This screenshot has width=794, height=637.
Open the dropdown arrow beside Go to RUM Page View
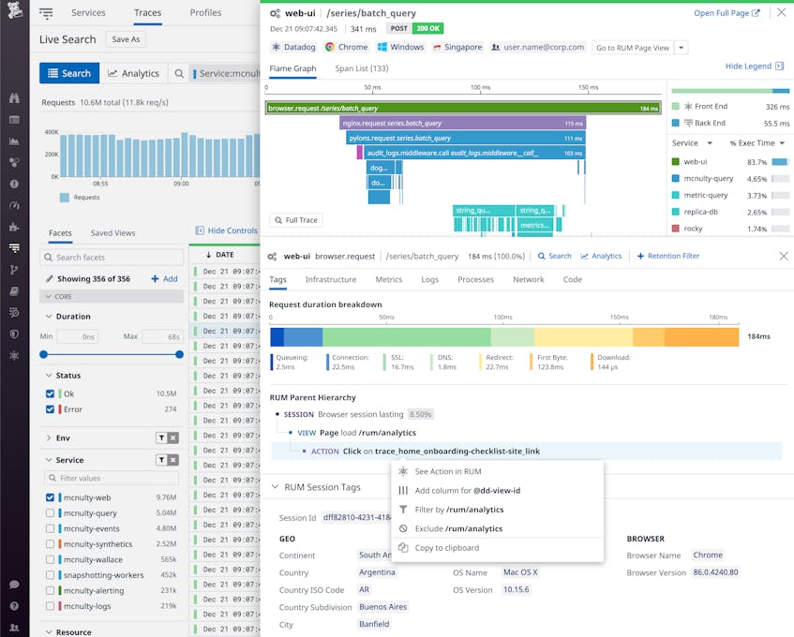[682, 48]
